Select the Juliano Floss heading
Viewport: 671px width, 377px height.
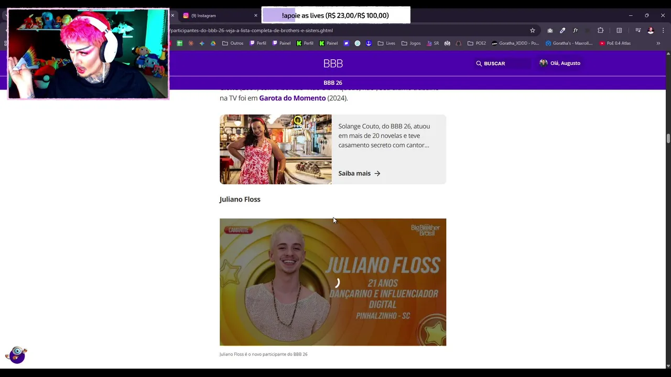click(x=240, y=199)
